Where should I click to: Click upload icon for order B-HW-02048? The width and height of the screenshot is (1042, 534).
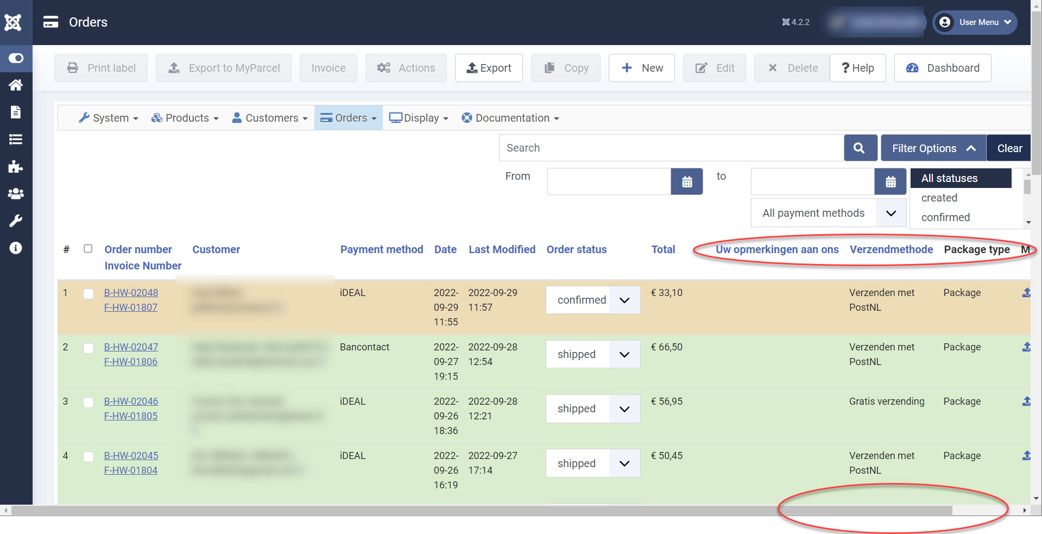[1026, 293]
